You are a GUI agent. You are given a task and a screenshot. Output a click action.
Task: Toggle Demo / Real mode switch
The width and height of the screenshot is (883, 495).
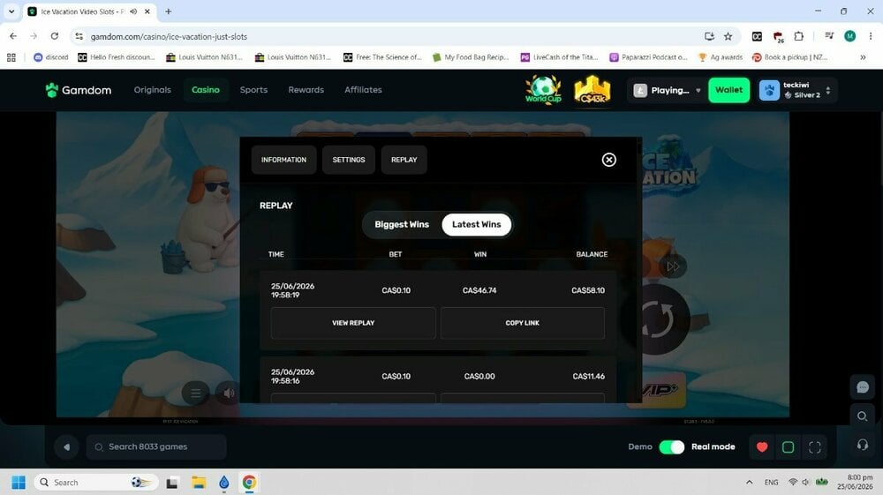[671, 447]
